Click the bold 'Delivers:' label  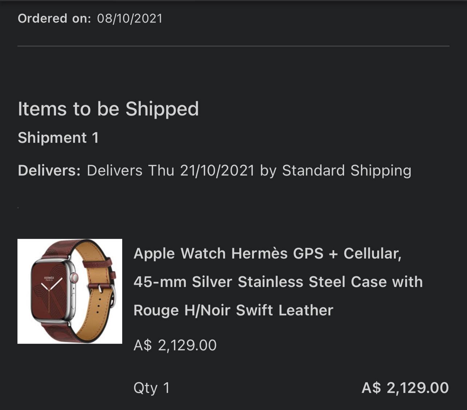49,170
